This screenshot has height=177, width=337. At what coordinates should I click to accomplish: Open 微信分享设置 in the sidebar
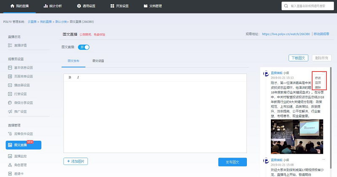pos(23,103)
